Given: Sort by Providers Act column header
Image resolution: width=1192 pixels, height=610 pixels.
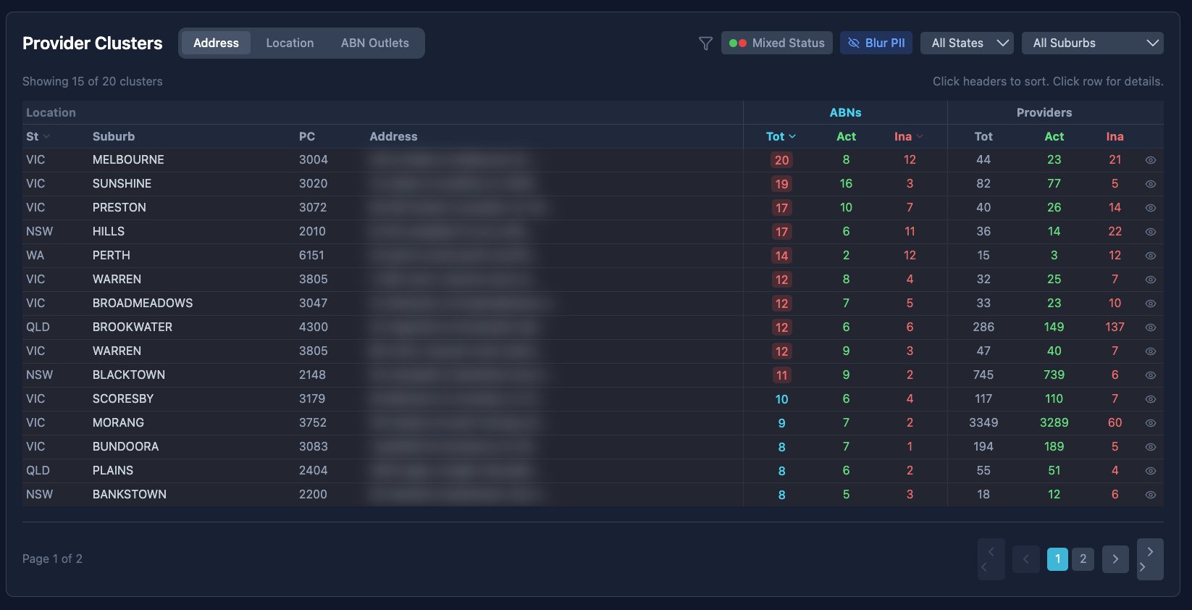Looking at the screenshot, I should [1054, 136].
